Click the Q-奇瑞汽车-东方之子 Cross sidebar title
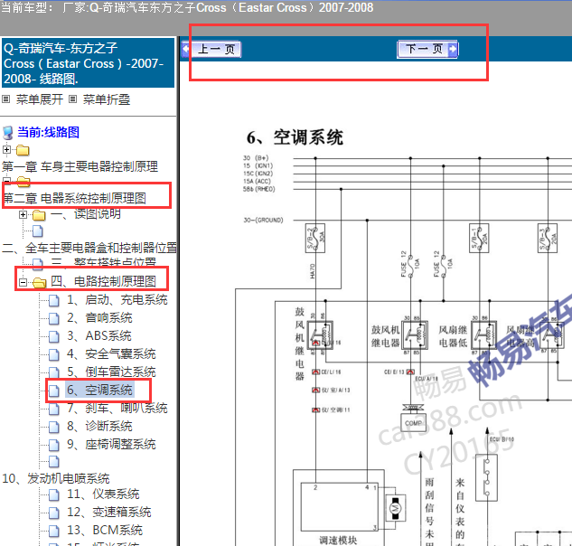The image size is (572, 546). coord(88,63)
